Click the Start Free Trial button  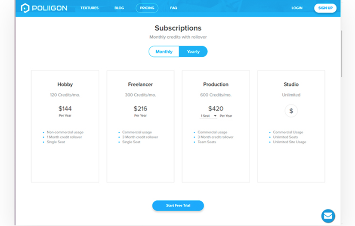click(x=178, y=205)
